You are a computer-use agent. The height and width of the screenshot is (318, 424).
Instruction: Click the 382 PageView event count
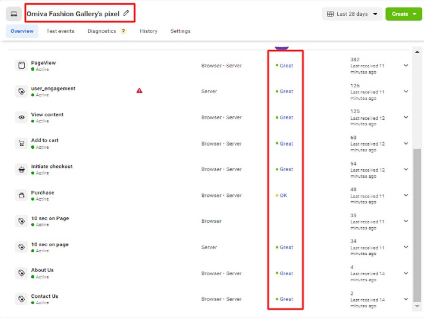[355, 59]
